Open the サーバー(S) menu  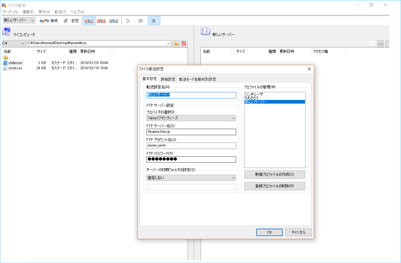[x=10, y=12]
